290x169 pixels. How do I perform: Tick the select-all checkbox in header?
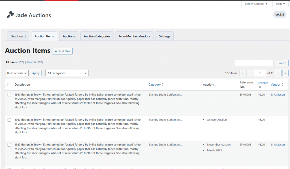(9, 84)
